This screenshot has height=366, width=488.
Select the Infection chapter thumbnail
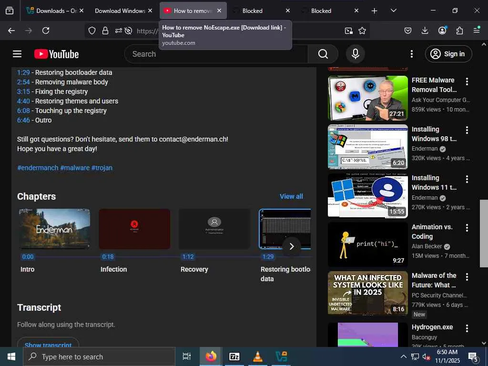coord(134,229)
